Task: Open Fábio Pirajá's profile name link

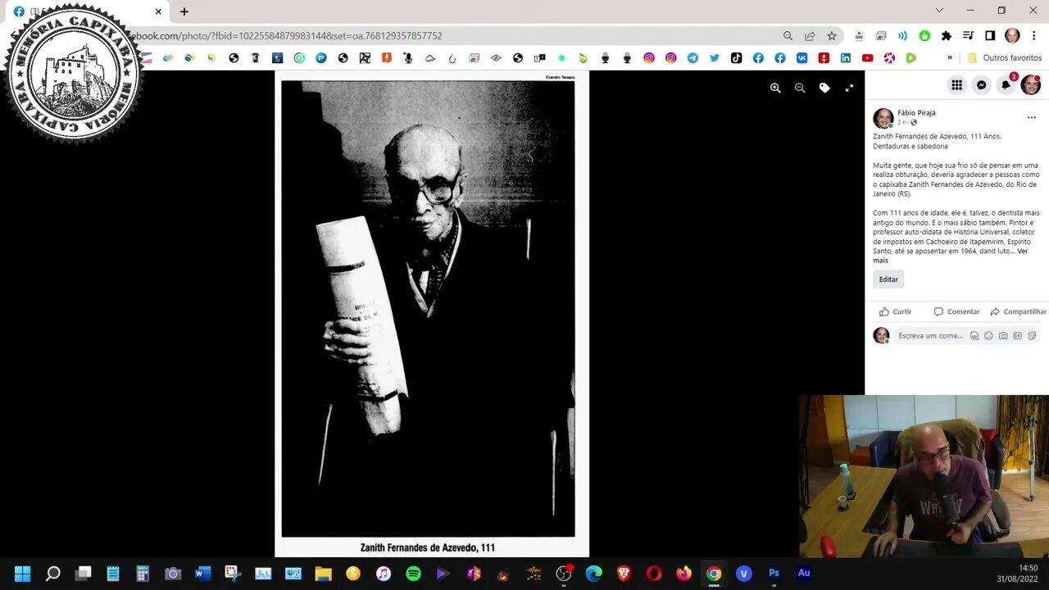Action: [x=916, y=113]
